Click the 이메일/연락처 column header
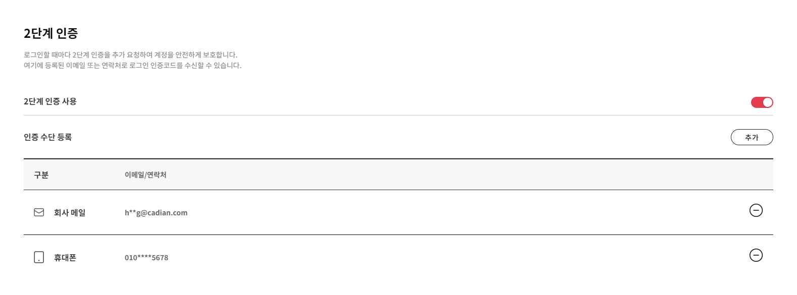This screenshot has height=295, width=797. point(145,175)
